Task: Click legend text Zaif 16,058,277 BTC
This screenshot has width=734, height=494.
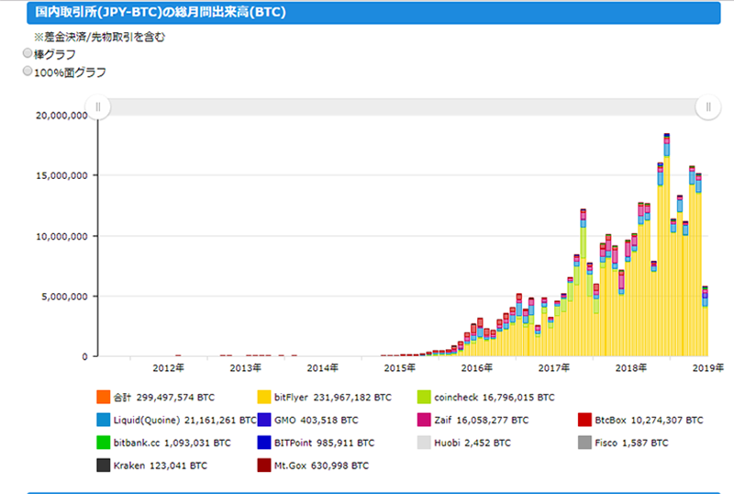Action: 481,420
